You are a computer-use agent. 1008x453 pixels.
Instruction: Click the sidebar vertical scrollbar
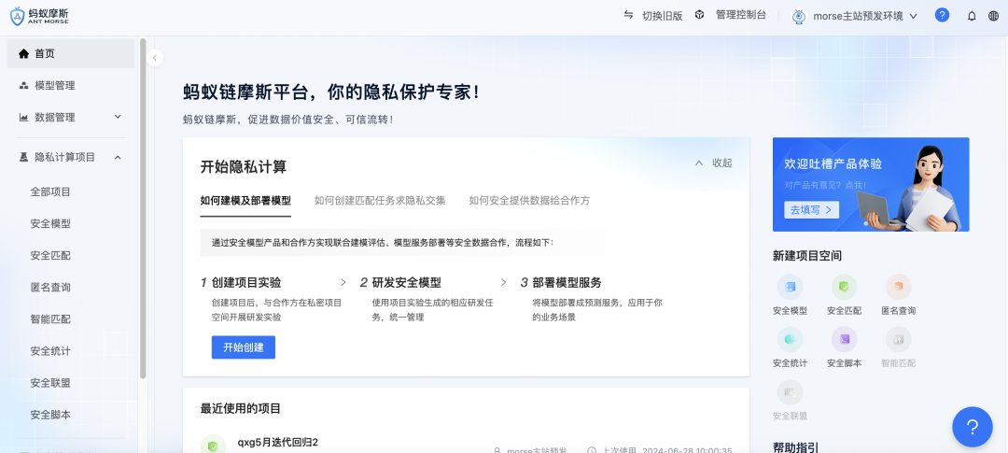(x=143, y=209)
